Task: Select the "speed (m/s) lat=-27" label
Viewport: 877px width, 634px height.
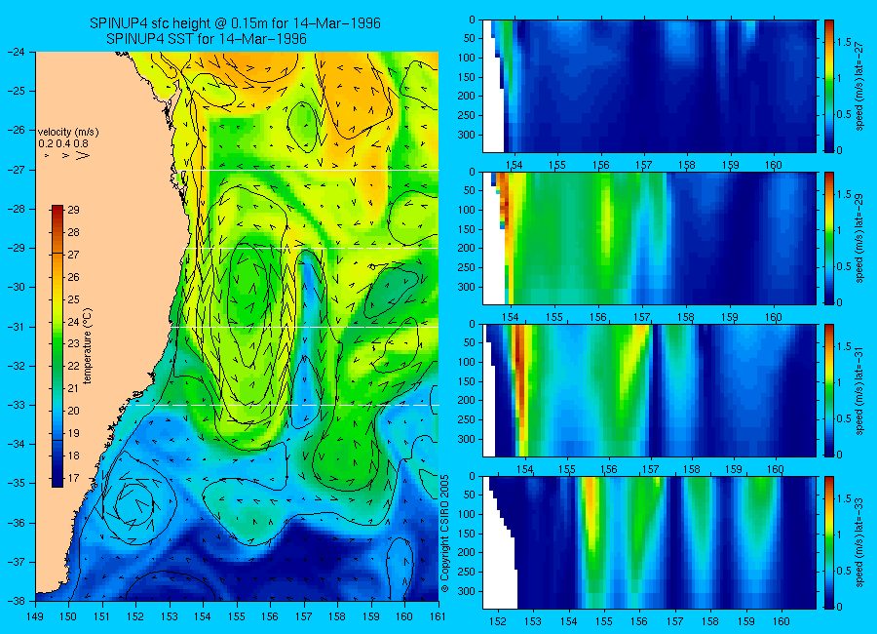Action: point(860,86)
